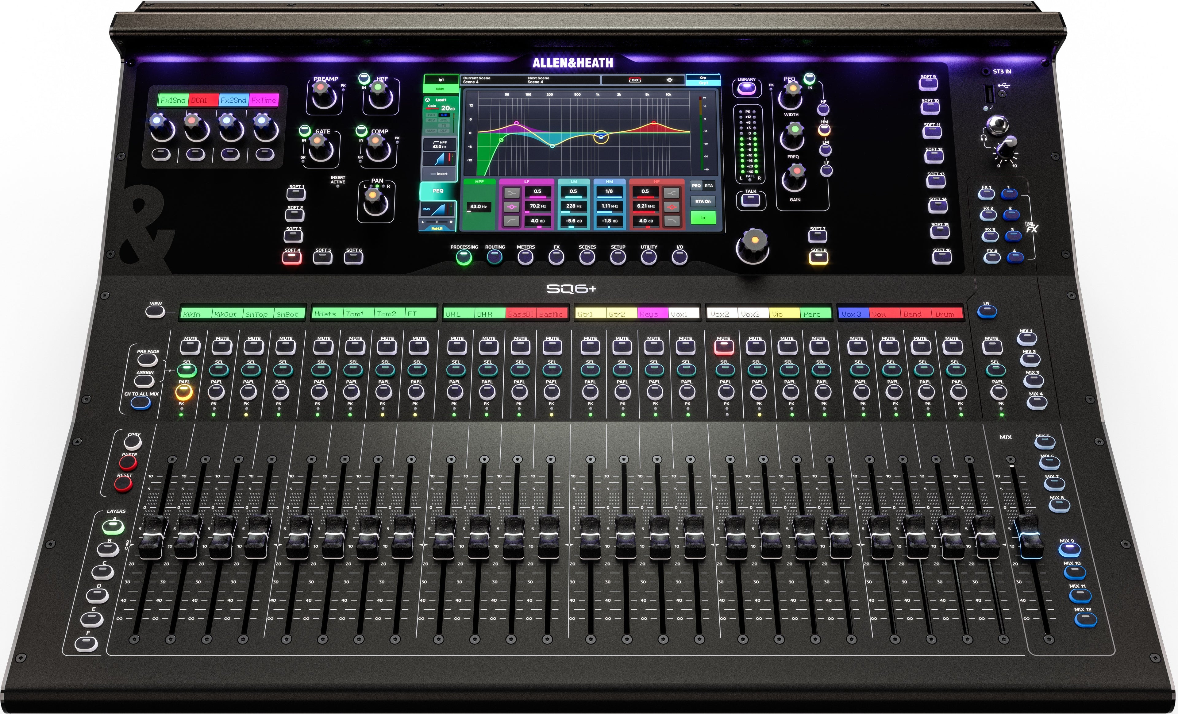Switch to RTA tab on touchscreen
The width and height of the screenshot is (1178, 714).
point(709,186)
